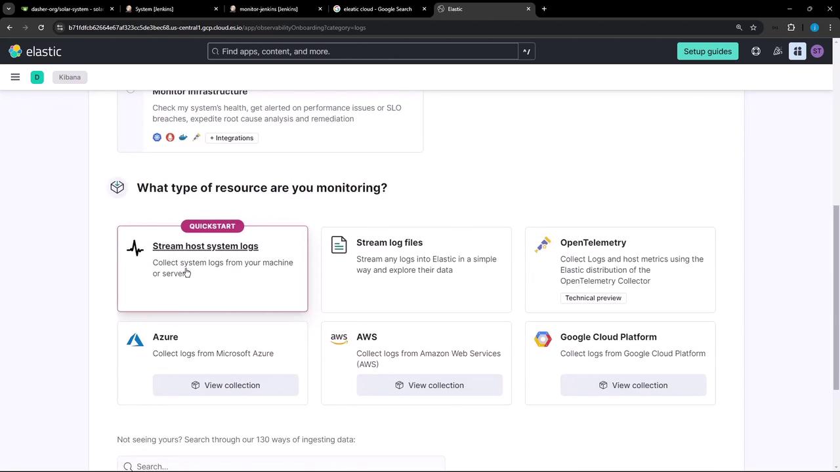This screenshot has height=472, width=840.
Task: Click the AWS card title
Action: coord(367,337)
